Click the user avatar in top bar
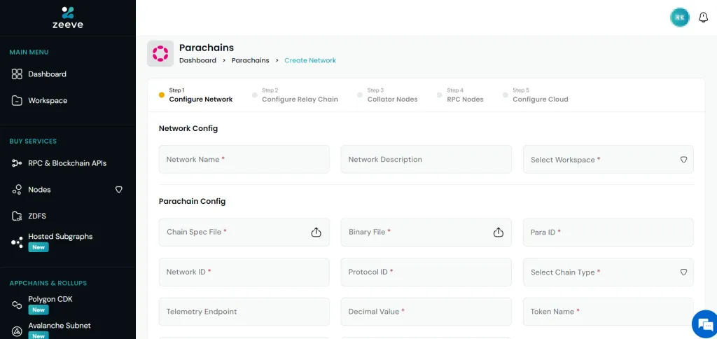717x339 pixels. pyautogui.click(x=679, y=18)
